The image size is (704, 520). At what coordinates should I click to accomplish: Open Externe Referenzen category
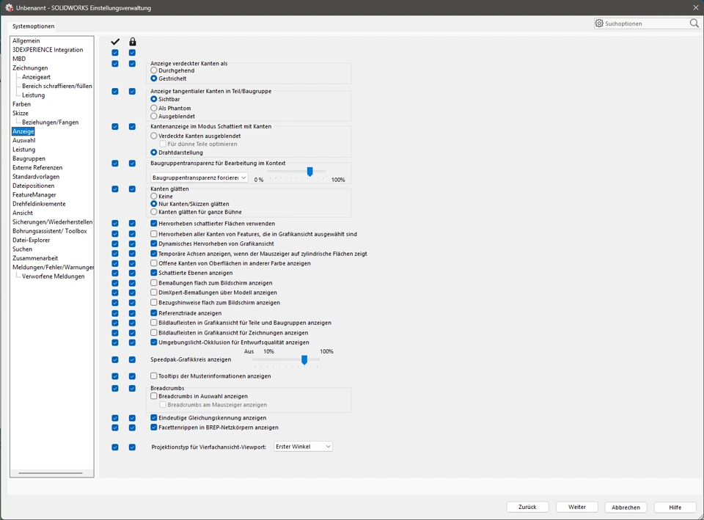pyautogui.click(x=37, y=167)
